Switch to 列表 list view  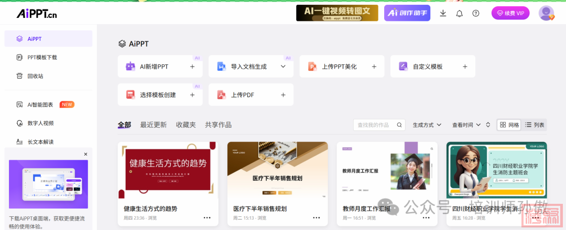point(535,125)
